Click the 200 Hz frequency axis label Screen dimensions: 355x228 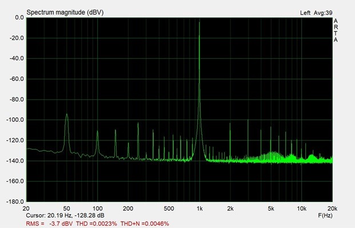(128, 209)
